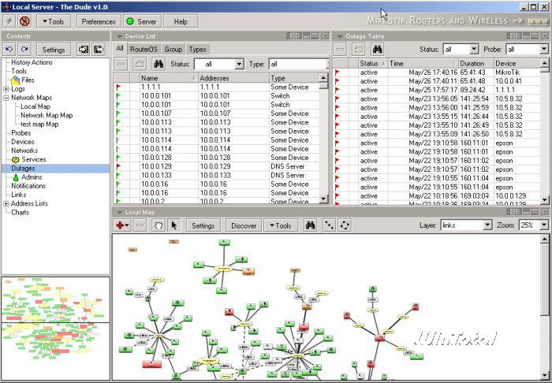
Task: Open the Zoom dropdown showing 25%
Action: click(544, 225)
